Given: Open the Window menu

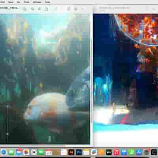Looking at the screenshot, I should (x=37, y=2).
